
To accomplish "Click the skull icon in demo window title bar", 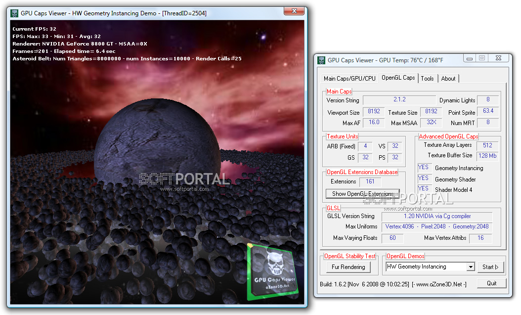I will (14, 13).
